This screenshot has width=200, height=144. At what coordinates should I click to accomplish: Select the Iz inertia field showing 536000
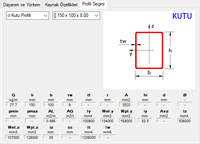[x=185, y=121]
